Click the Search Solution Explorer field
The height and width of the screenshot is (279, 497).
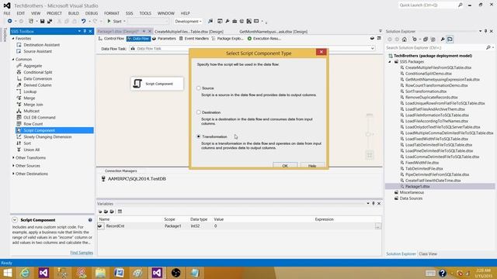[x=436, y=47]
